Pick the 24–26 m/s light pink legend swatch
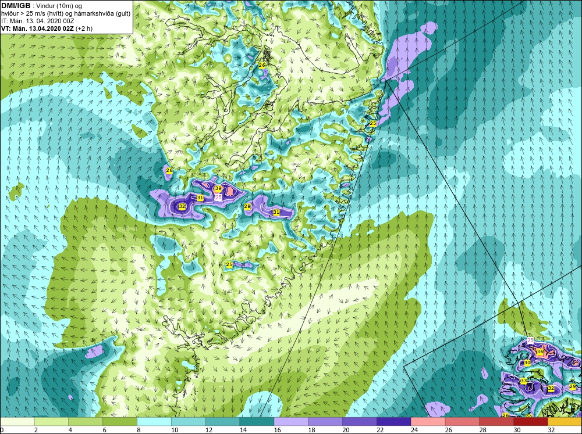Image resolution: width=582 pixels, height=434 pixels. pyautogui.click(x=428, y=421)
